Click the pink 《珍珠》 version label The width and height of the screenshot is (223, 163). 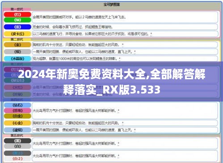17,110
